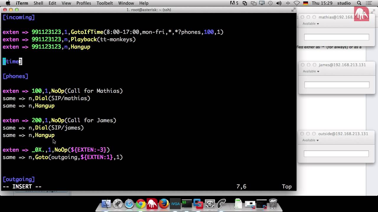This screenshot has width=378, height=212.
Task: Click the input field in james window
Action: (337, 85)
